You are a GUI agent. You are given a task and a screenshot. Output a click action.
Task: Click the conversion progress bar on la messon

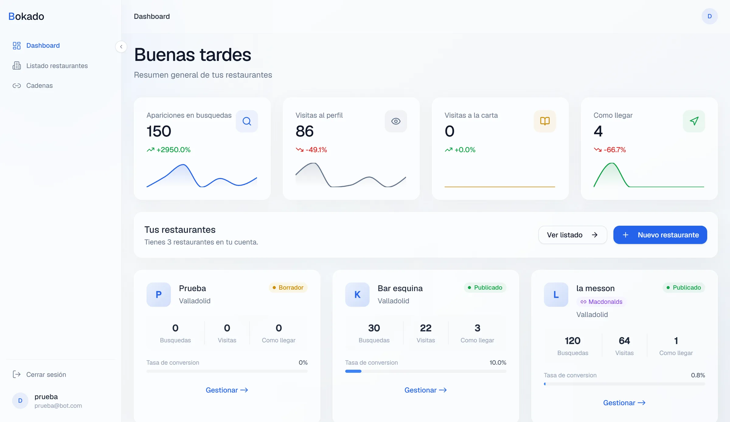624,384
